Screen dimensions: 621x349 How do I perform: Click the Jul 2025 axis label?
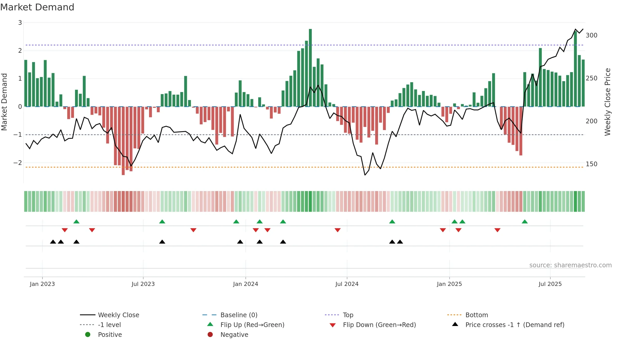point(550,284)
